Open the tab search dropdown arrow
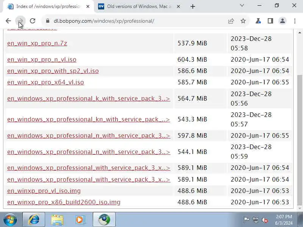Viewport: 303px width, 227px height. click(x=242, y=6)
